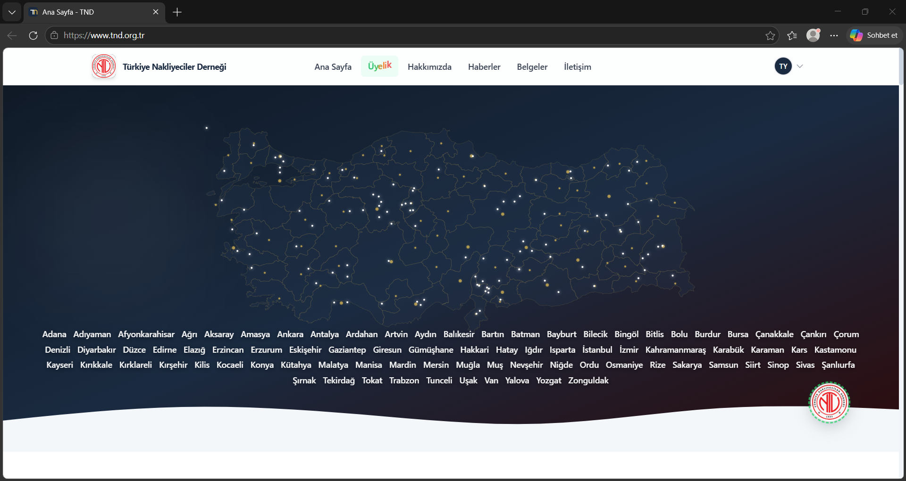The width and height of the screenshot is (906, 481).
Task: Select the city Gümüşhane
Action: pyautogui.click(x=431, y=350)
